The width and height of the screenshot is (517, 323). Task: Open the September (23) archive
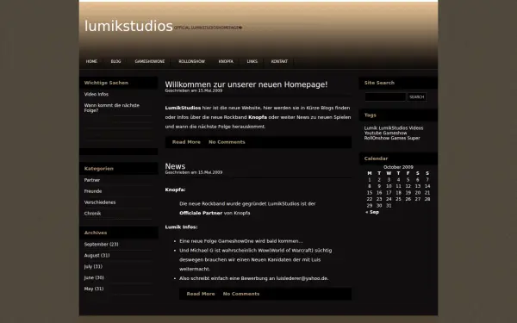pyautogui.click(x=101, y=245)
